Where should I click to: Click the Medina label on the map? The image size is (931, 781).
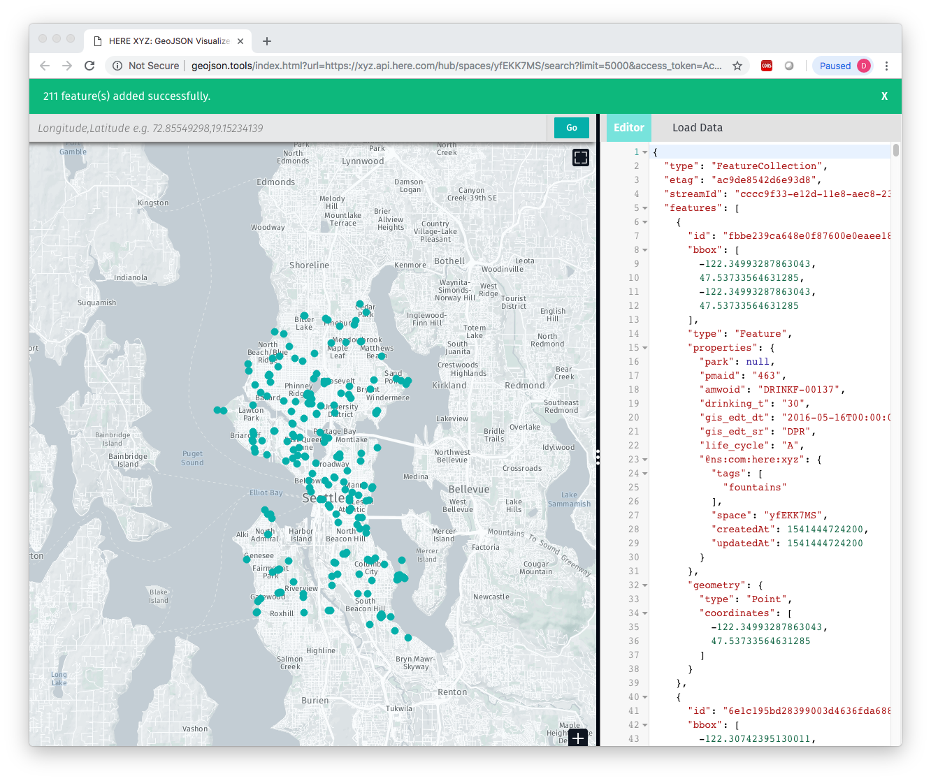[416, 476]
